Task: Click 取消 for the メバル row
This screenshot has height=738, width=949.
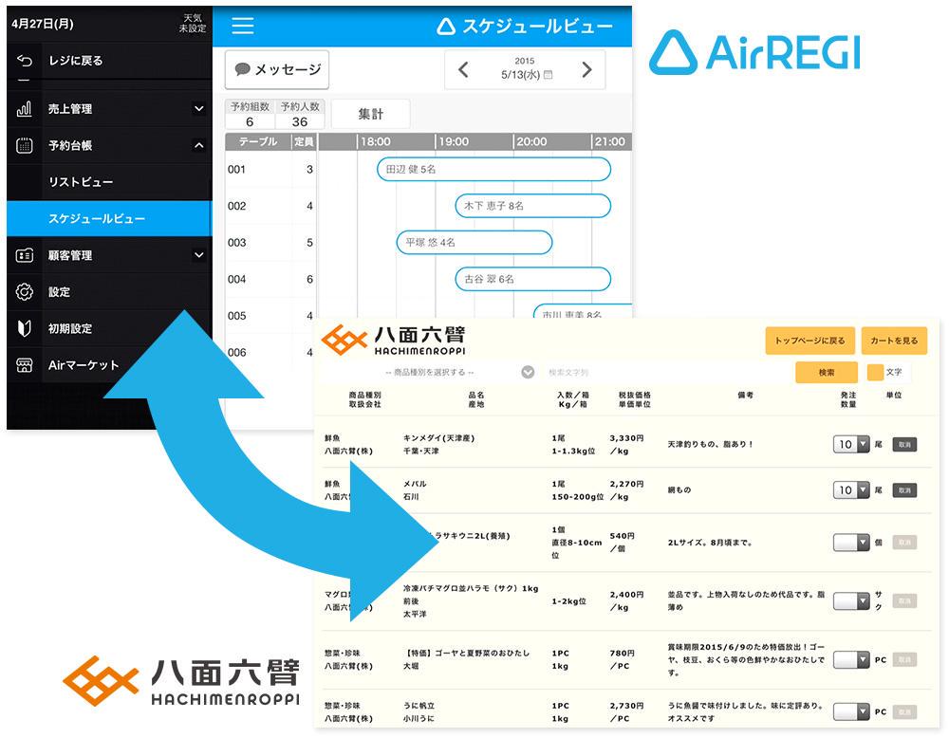Action: pos(904,490)
